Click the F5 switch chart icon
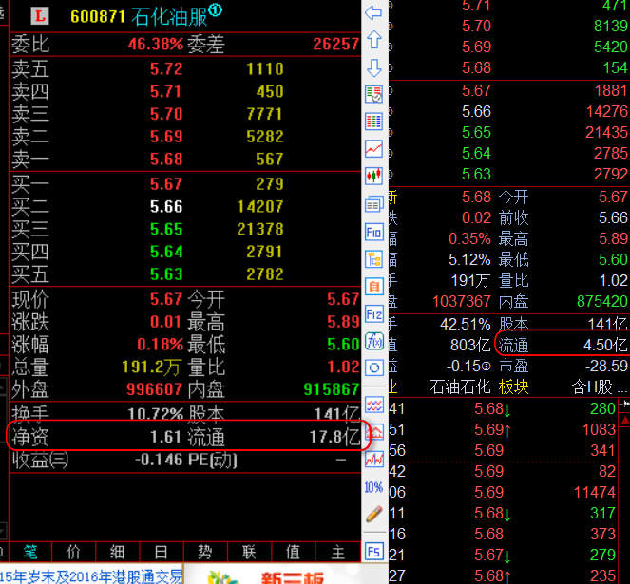Viewport: 630px width, 584px height. tap(373, 552)
